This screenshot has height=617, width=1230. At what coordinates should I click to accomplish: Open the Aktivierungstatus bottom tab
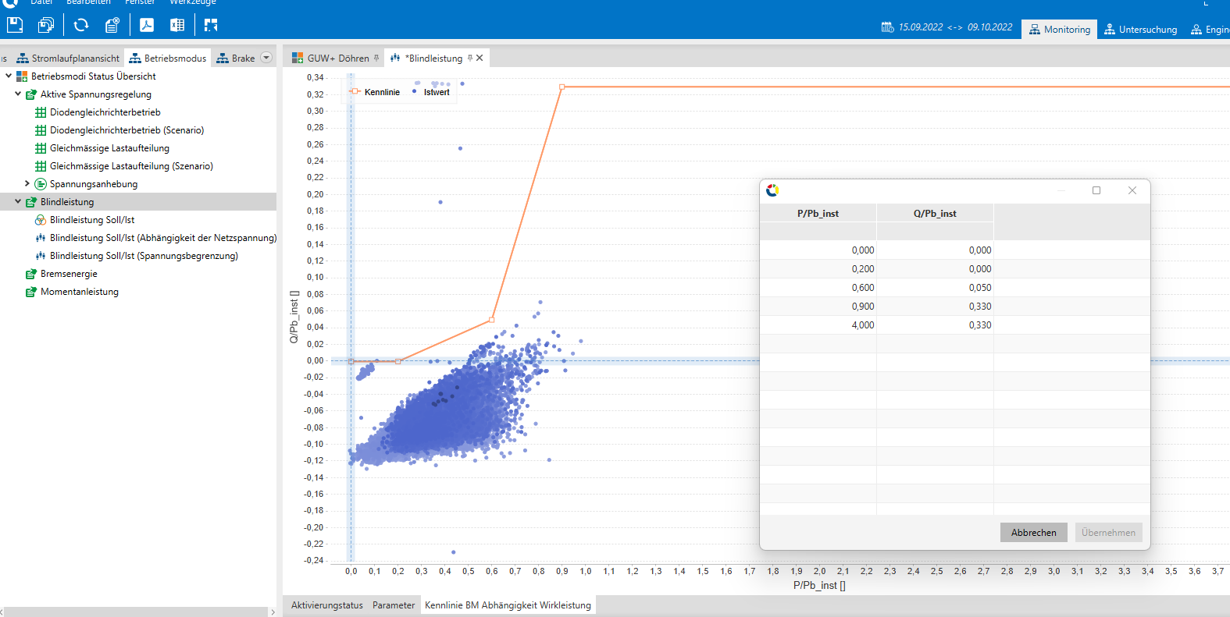[x=326, y=605]
